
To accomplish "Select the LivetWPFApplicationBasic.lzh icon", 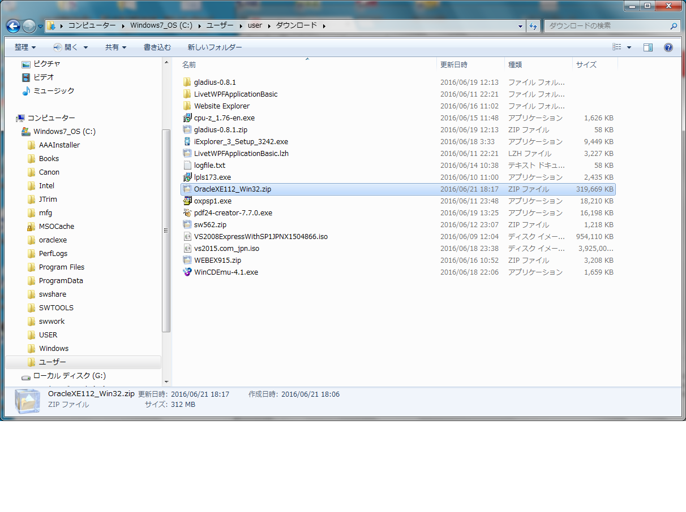I will click(188, 153).
